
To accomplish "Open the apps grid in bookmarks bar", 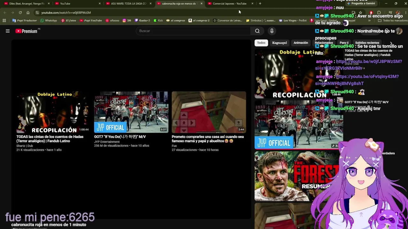I will pos(4,20).
